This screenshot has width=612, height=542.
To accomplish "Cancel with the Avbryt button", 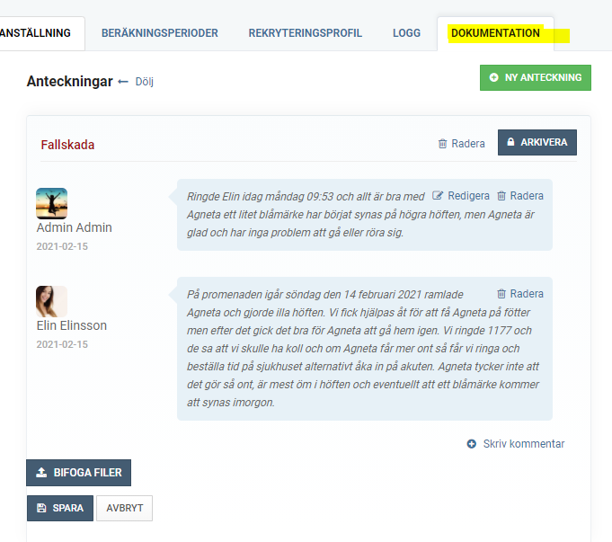I will (x=125, y=508).
